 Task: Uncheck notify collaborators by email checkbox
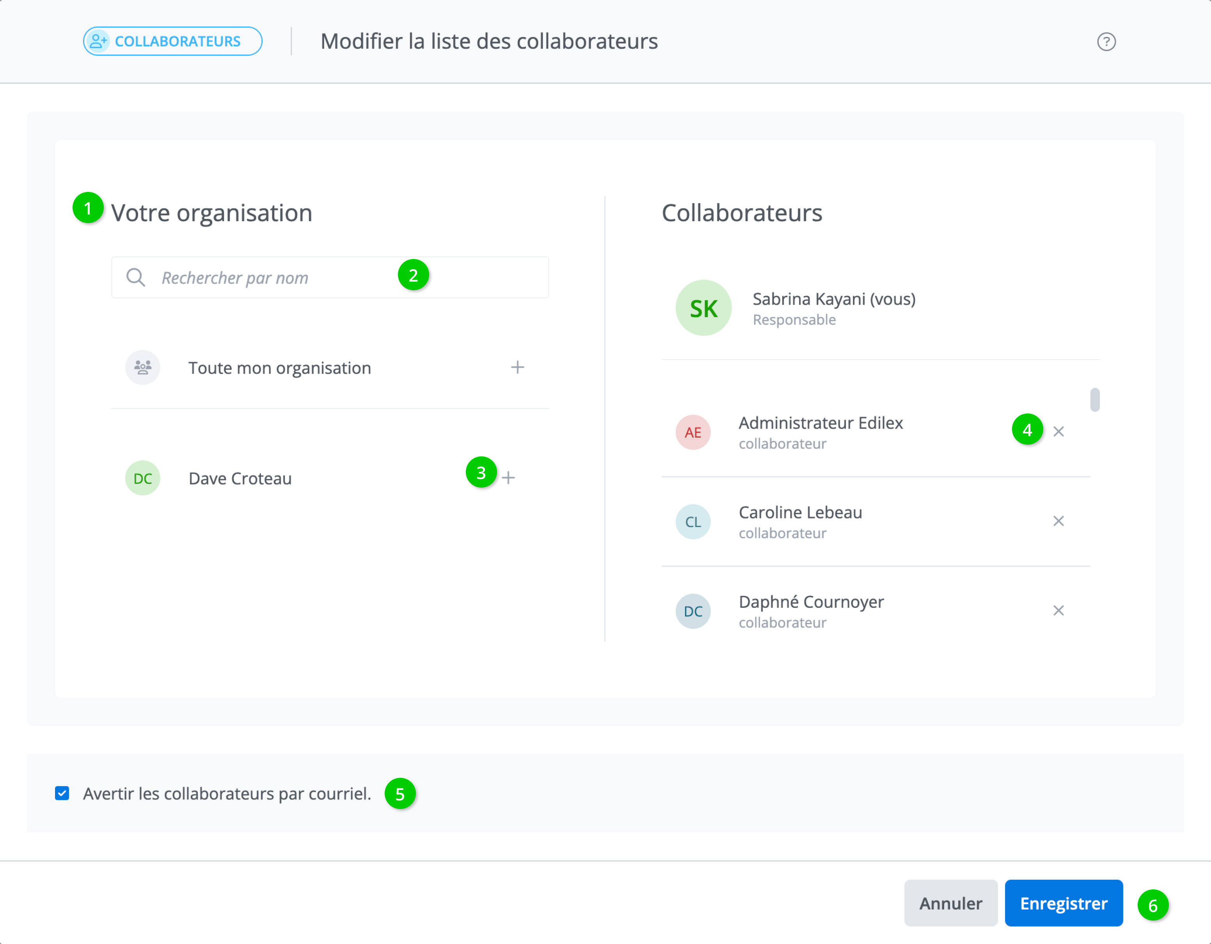click(x=62, y=793)
